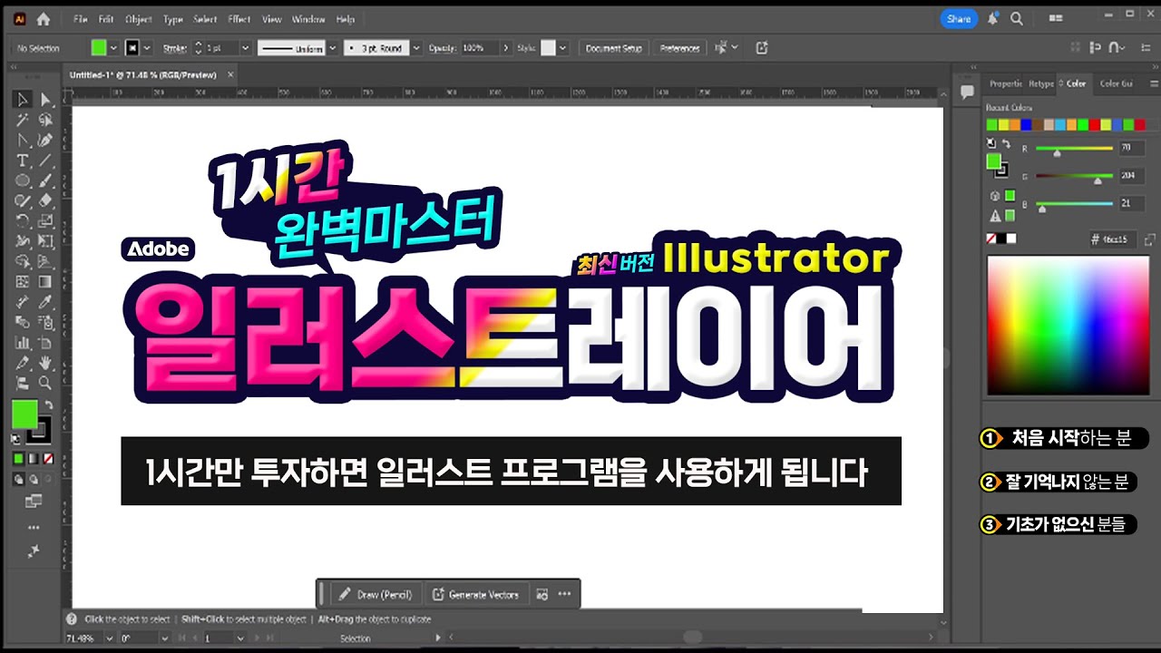Click the color spectrum picker
The image size is (1161, 653).
(x=1068, y=325)
